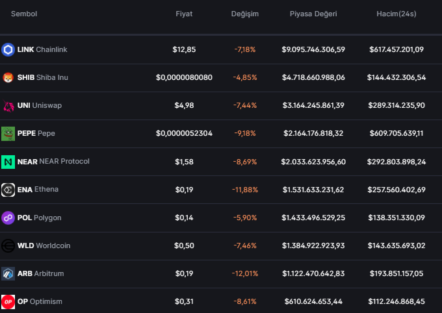442x313 pixels.
Task: Open the red Optimism OP icon
Action: pos(8,301)
